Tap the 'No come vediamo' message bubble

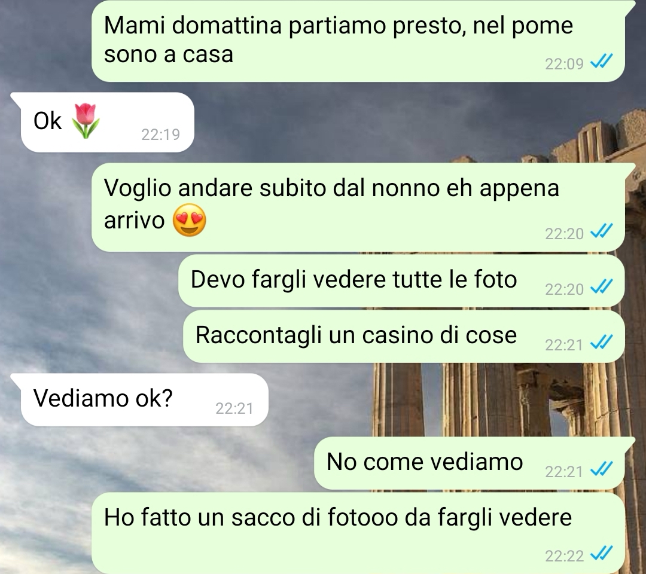470,463
